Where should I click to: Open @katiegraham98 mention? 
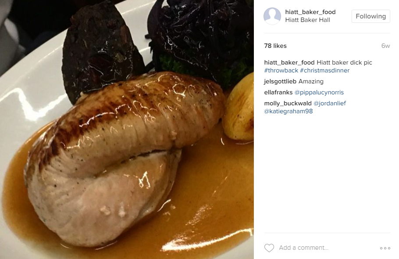pos(289,112)
